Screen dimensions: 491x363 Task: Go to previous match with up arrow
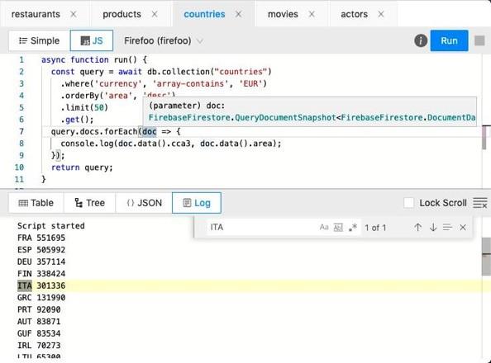[x=417, y=228]
